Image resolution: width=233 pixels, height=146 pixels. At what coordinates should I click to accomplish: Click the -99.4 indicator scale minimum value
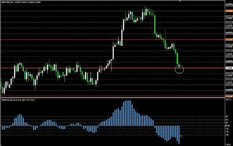pos(228,145)
